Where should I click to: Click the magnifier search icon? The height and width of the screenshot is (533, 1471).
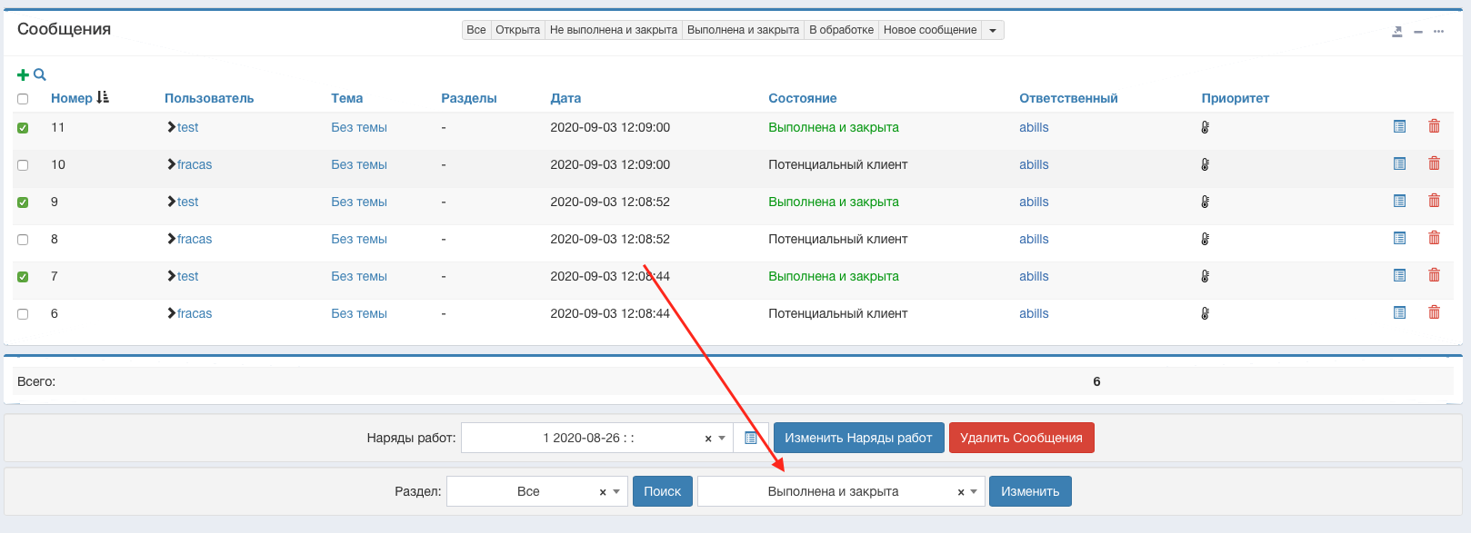pos(40,75)
